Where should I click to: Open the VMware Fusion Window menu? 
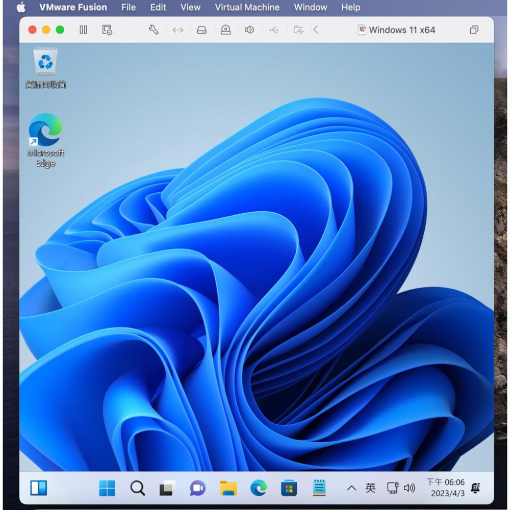click(x=310, y=7)
